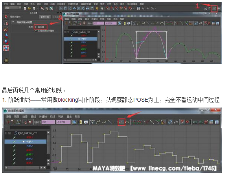Click Insert Keys tool in lower Graph Editor
The image size is (230, 175).
pos(13,122)
